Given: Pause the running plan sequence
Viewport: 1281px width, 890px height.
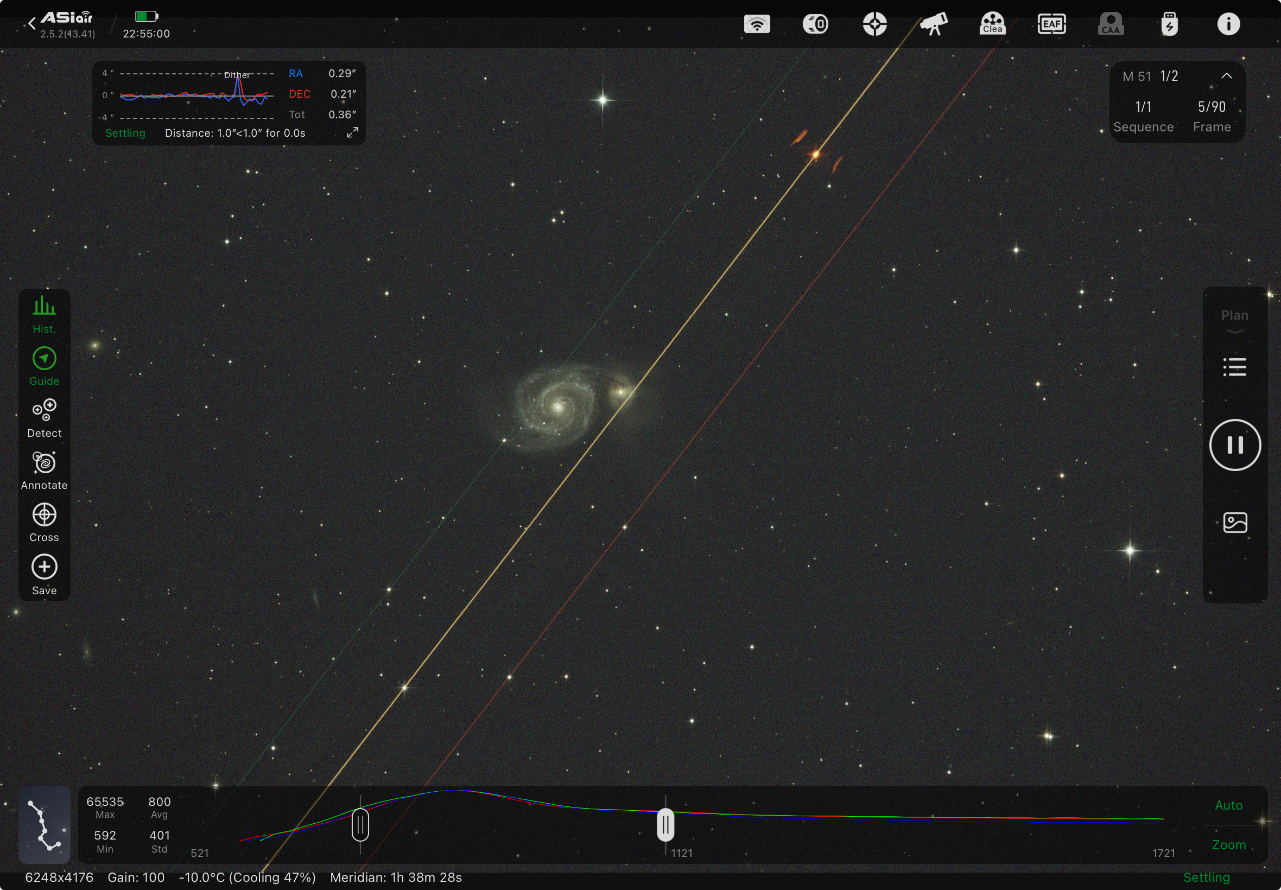Looking at the screenshot, I should (x=1235, y=445).
